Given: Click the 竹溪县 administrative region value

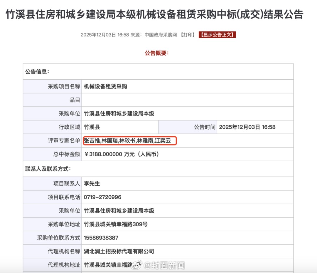Looking at the screenshot, I should coord(92,127).
